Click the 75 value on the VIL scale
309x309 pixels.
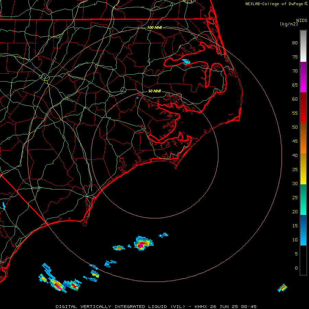click(295, 57)
